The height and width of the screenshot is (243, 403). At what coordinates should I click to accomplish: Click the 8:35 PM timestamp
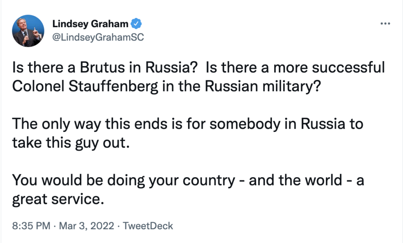pyautogui.click(x=31, y=226)
